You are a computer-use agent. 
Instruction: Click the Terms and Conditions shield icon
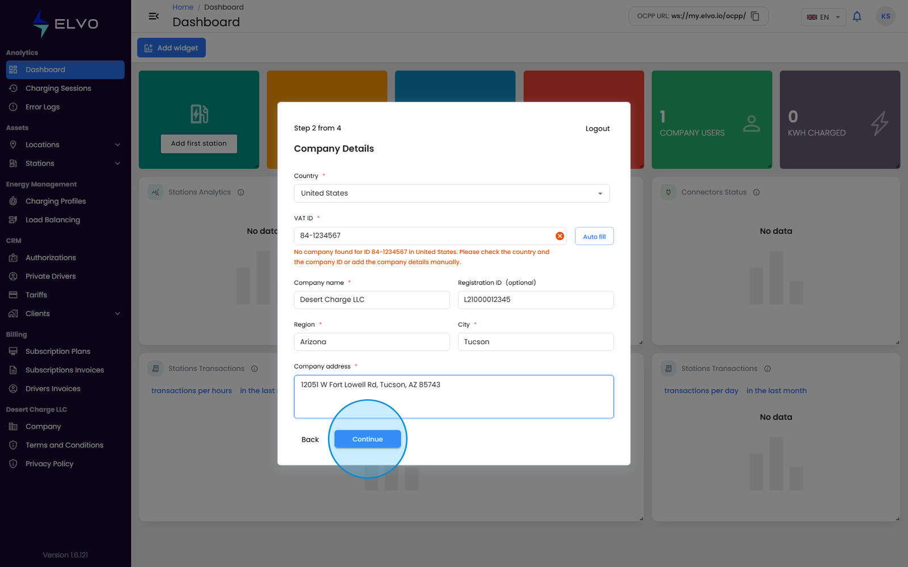coord(13,446)
